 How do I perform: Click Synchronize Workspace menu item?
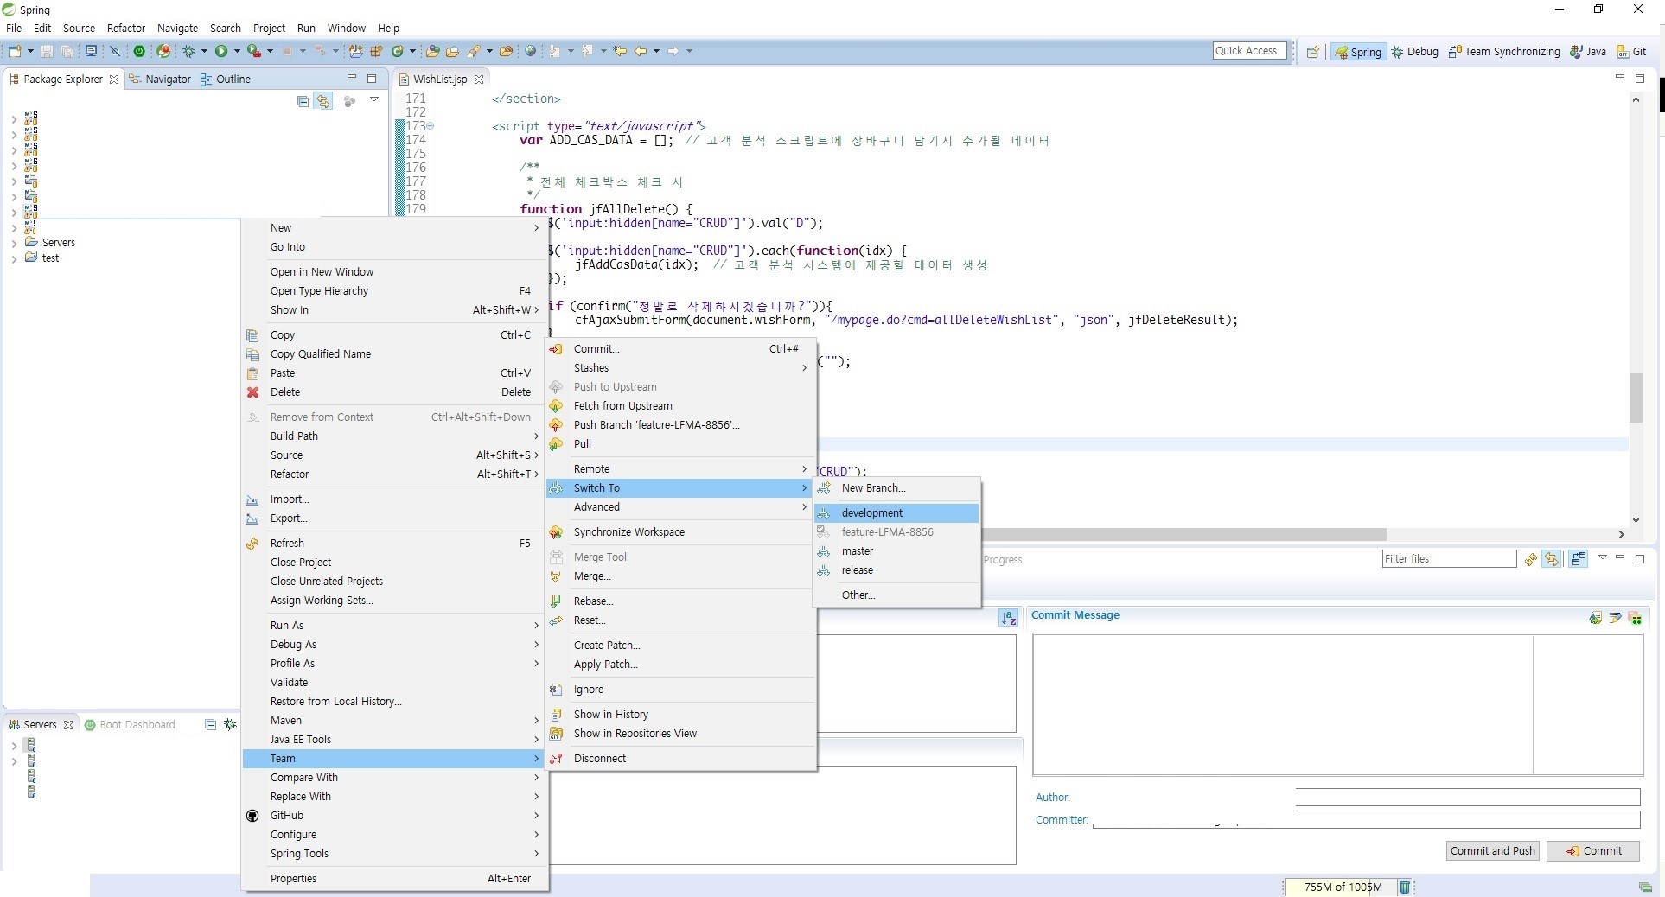(680, 532)
